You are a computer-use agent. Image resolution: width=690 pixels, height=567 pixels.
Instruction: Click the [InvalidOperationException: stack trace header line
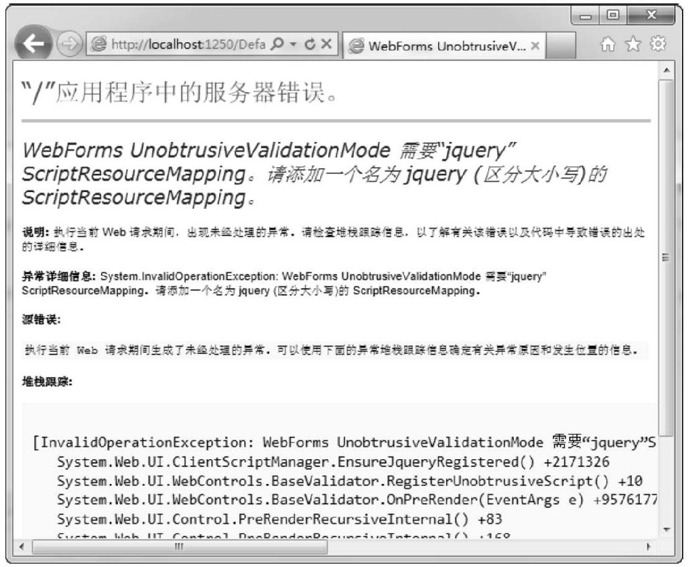[344, 442]
